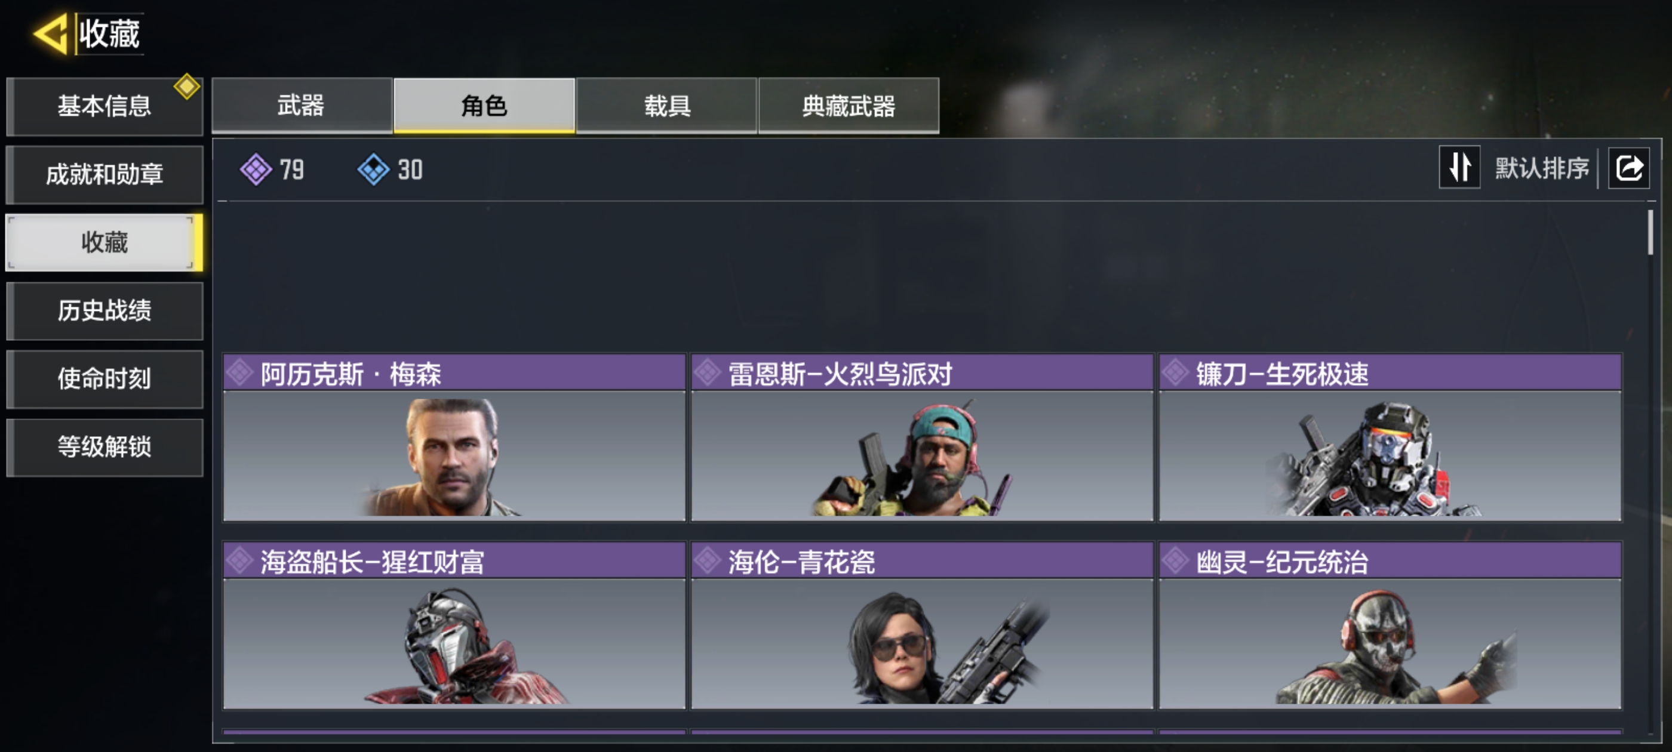
Task: Click the yellow back arrow icon
Action: pyautogui.click(x=51, y=34)
